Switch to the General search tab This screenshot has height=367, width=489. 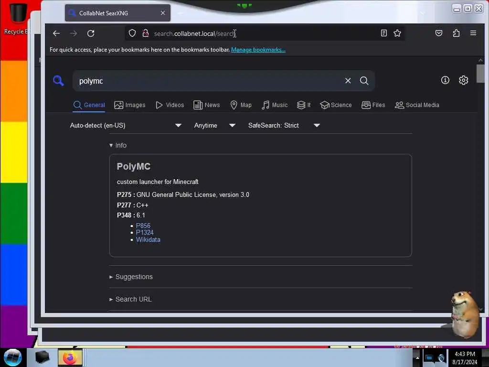click(89, 105)
